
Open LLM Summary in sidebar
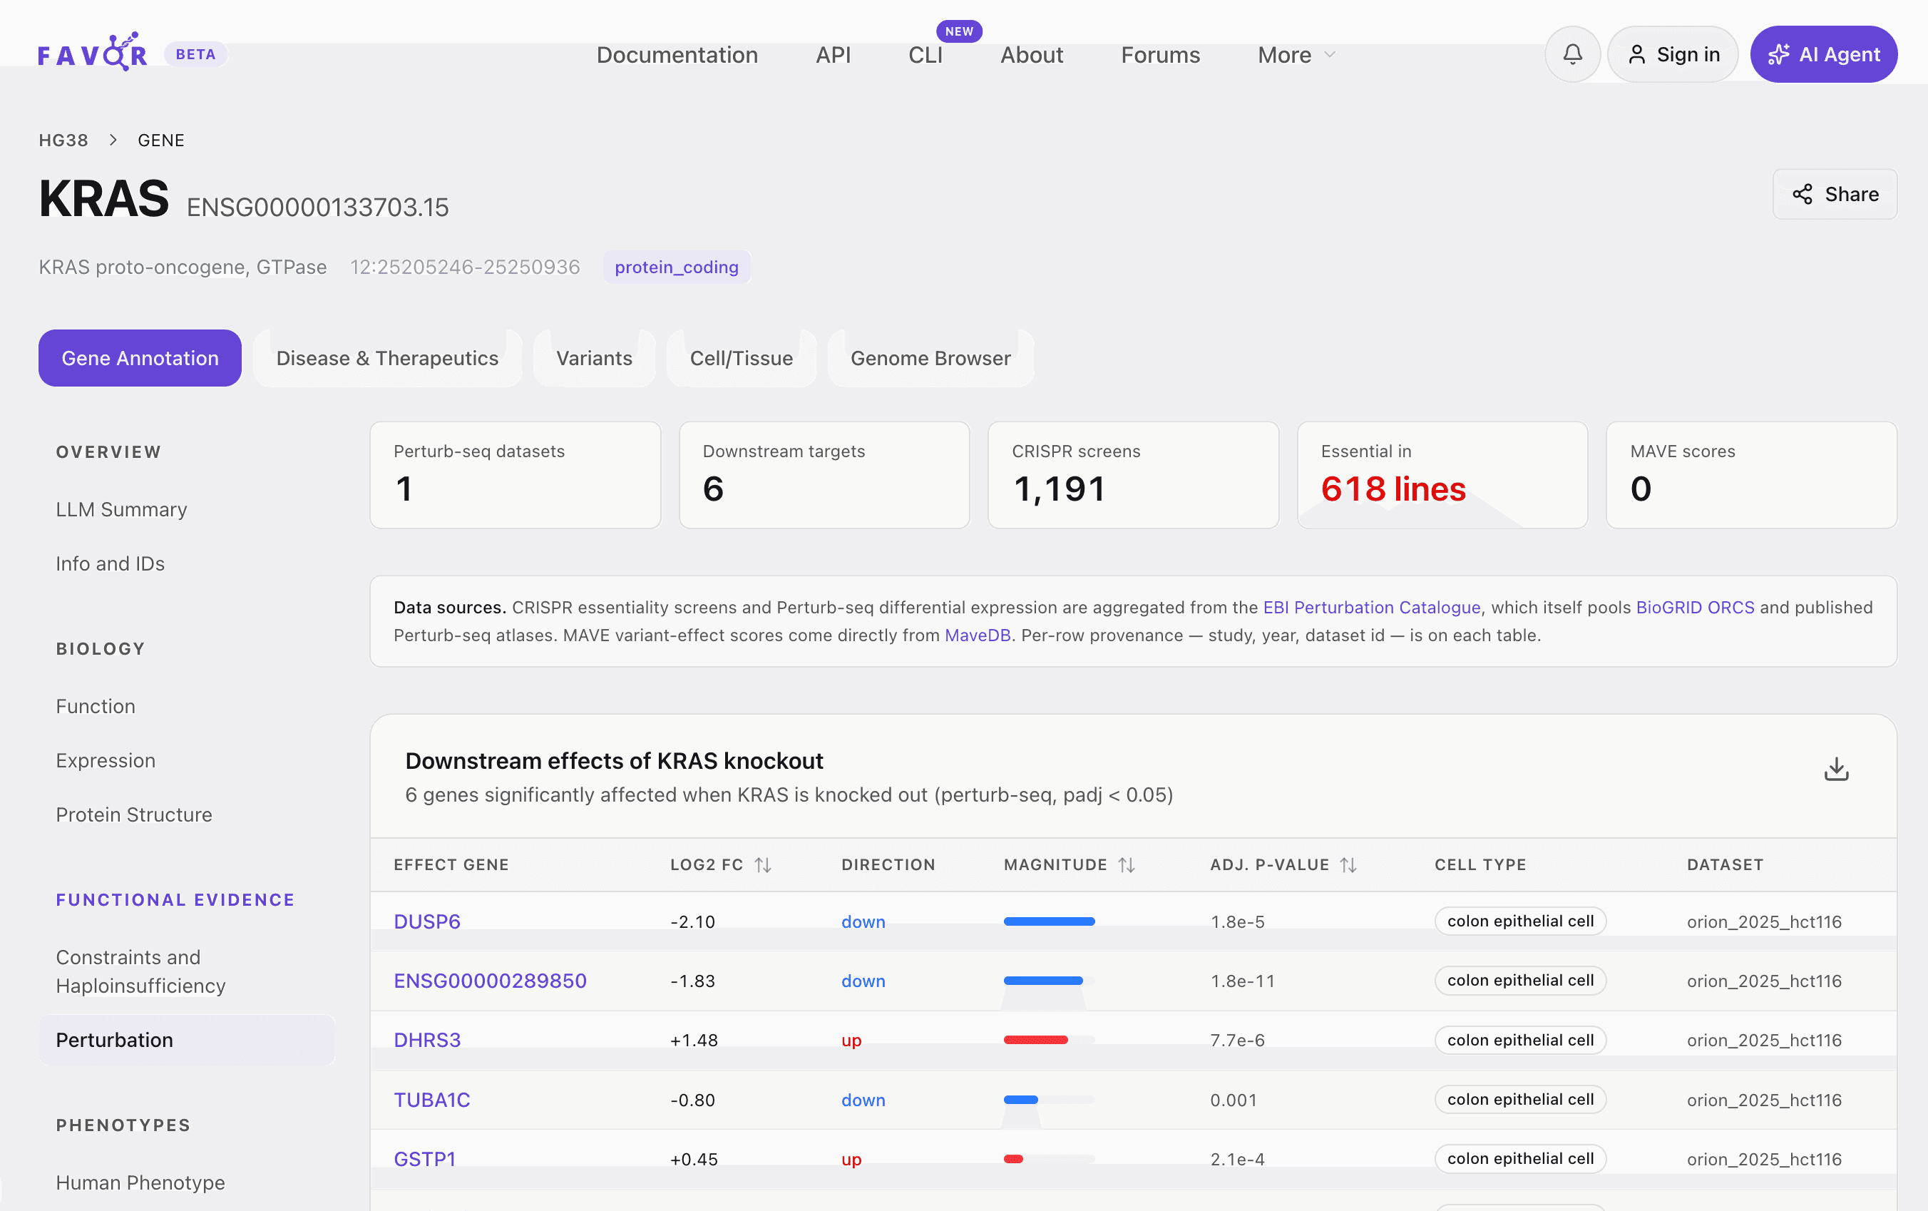[122, 509]
